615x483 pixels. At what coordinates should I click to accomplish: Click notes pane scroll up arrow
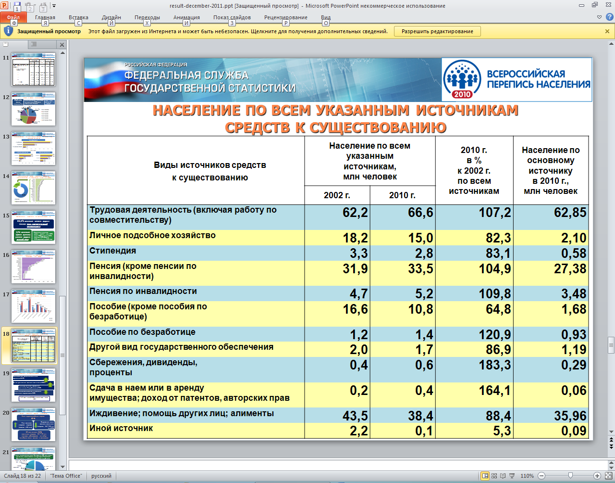pyautogui.click(x=611, y=463)
